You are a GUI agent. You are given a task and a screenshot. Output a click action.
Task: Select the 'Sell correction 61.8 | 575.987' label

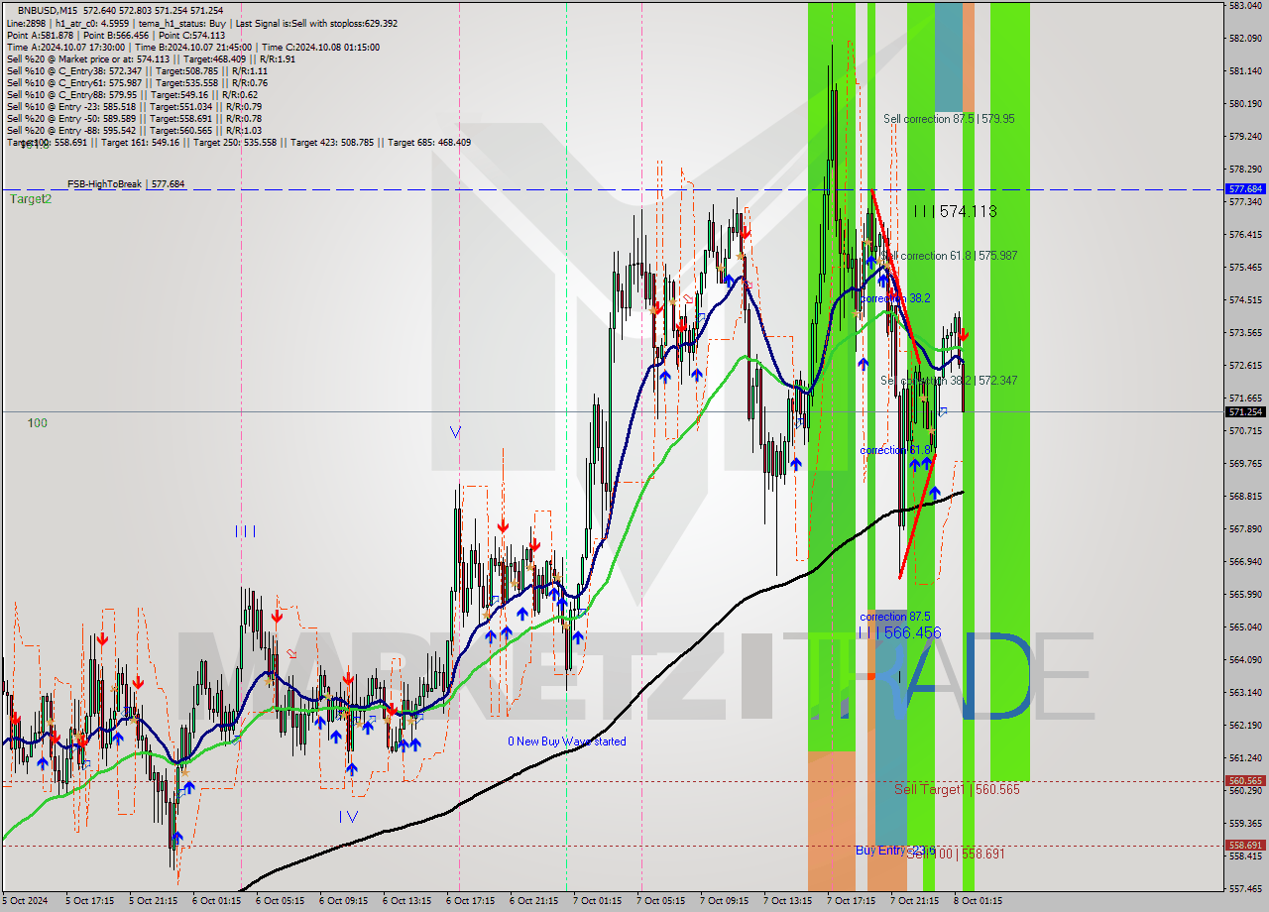tap(950, 256)
